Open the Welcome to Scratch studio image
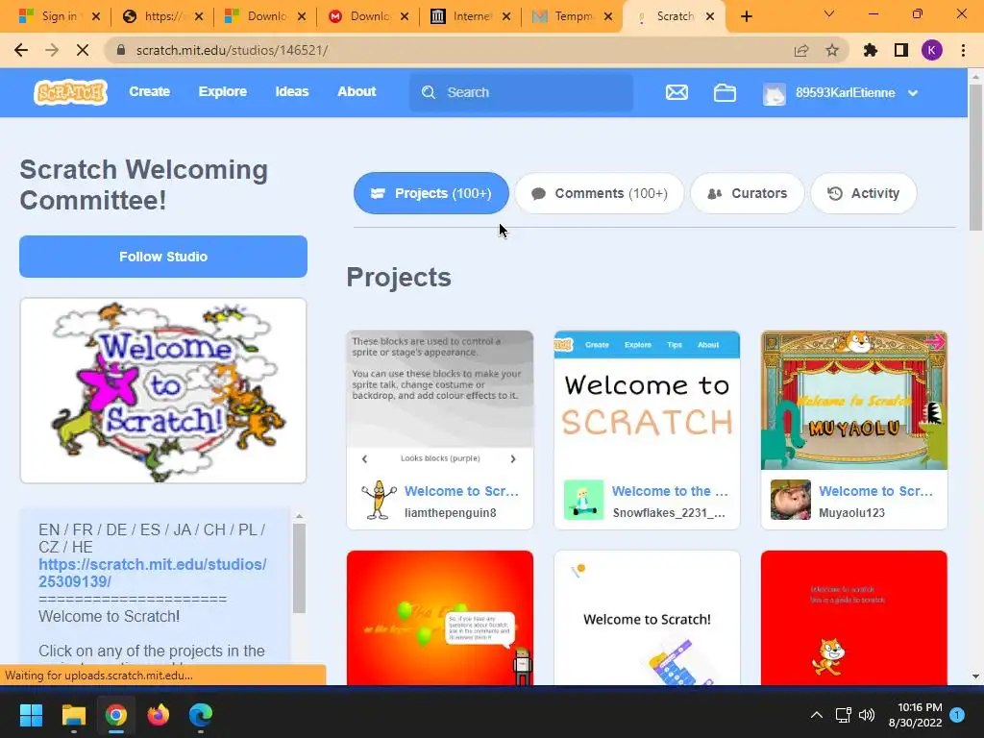Image resolution: width=984 pixels, height=738 pixels. pos(163,391)
